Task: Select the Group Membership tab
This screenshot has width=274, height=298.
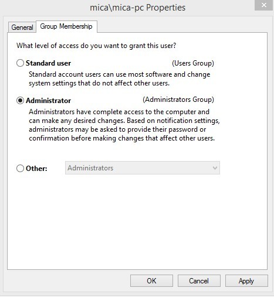Action: (x=66, y=26)
